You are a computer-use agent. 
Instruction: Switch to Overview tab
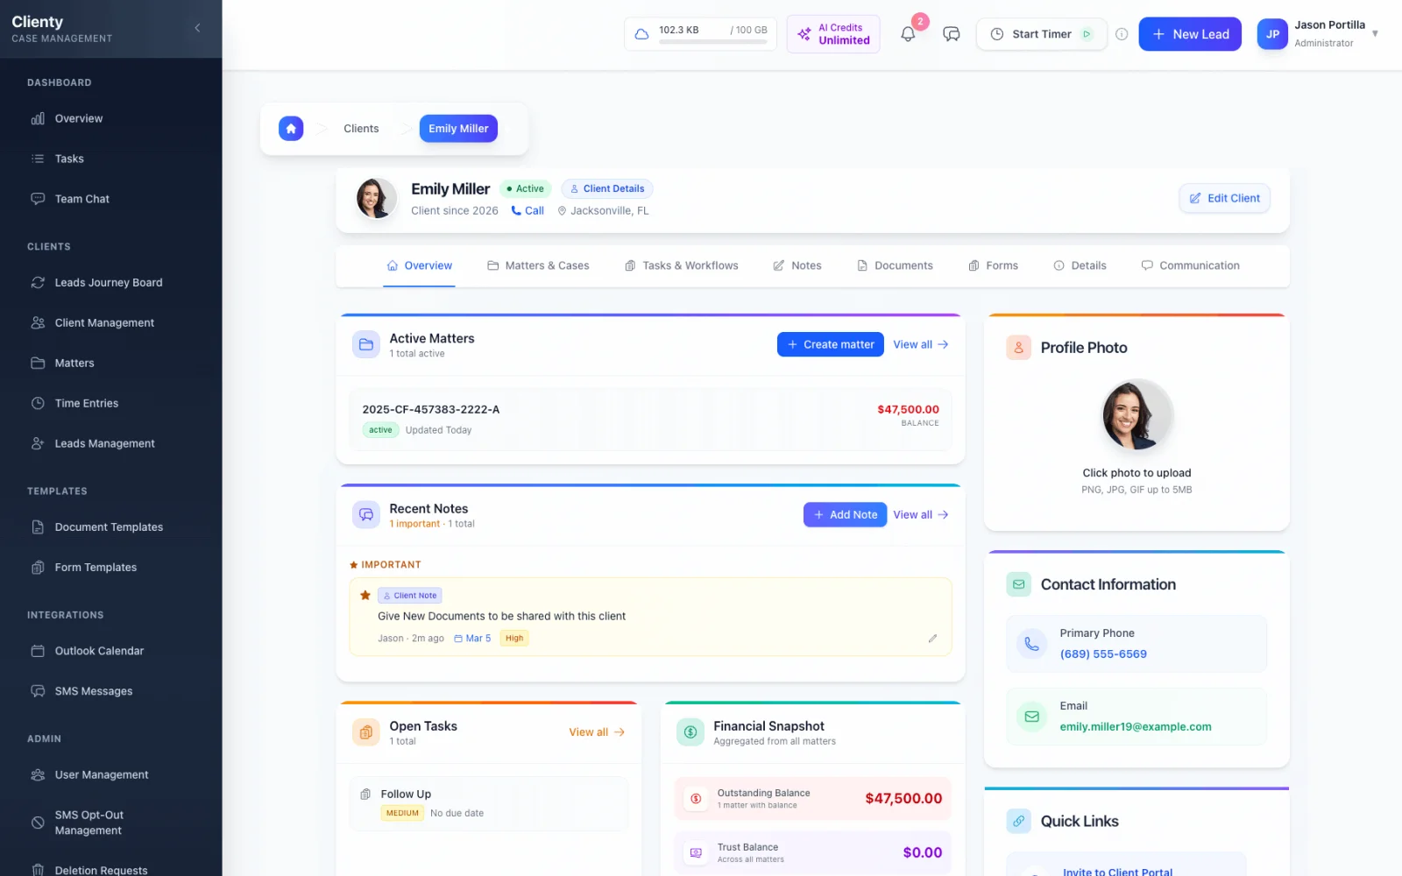(x=420, y=265)
